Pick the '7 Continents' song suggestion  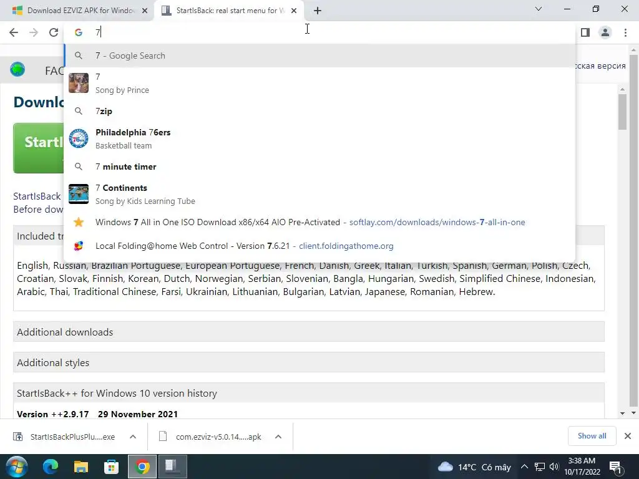point(319,195)
